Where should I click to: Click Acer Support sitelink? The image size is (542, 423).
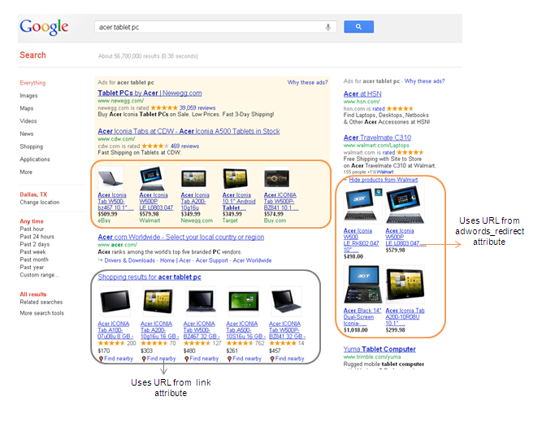[x=211, y=260]
